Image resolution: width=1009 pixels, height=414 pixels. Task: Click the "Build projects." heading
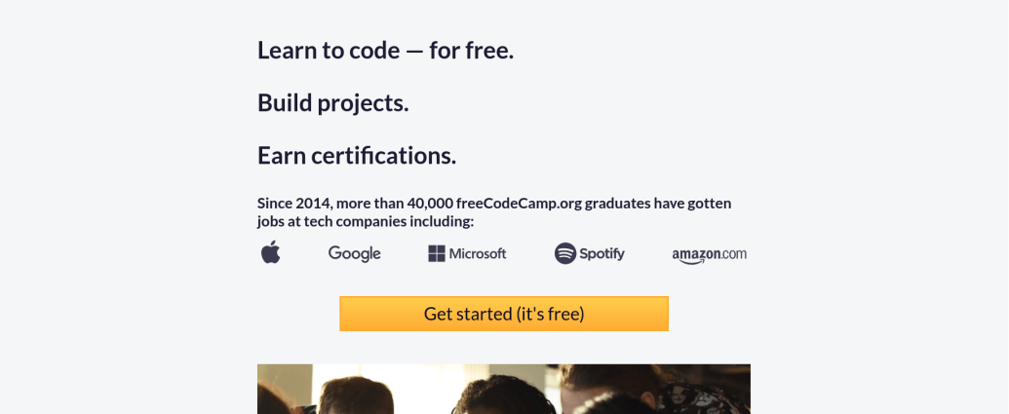click(333, 103)
